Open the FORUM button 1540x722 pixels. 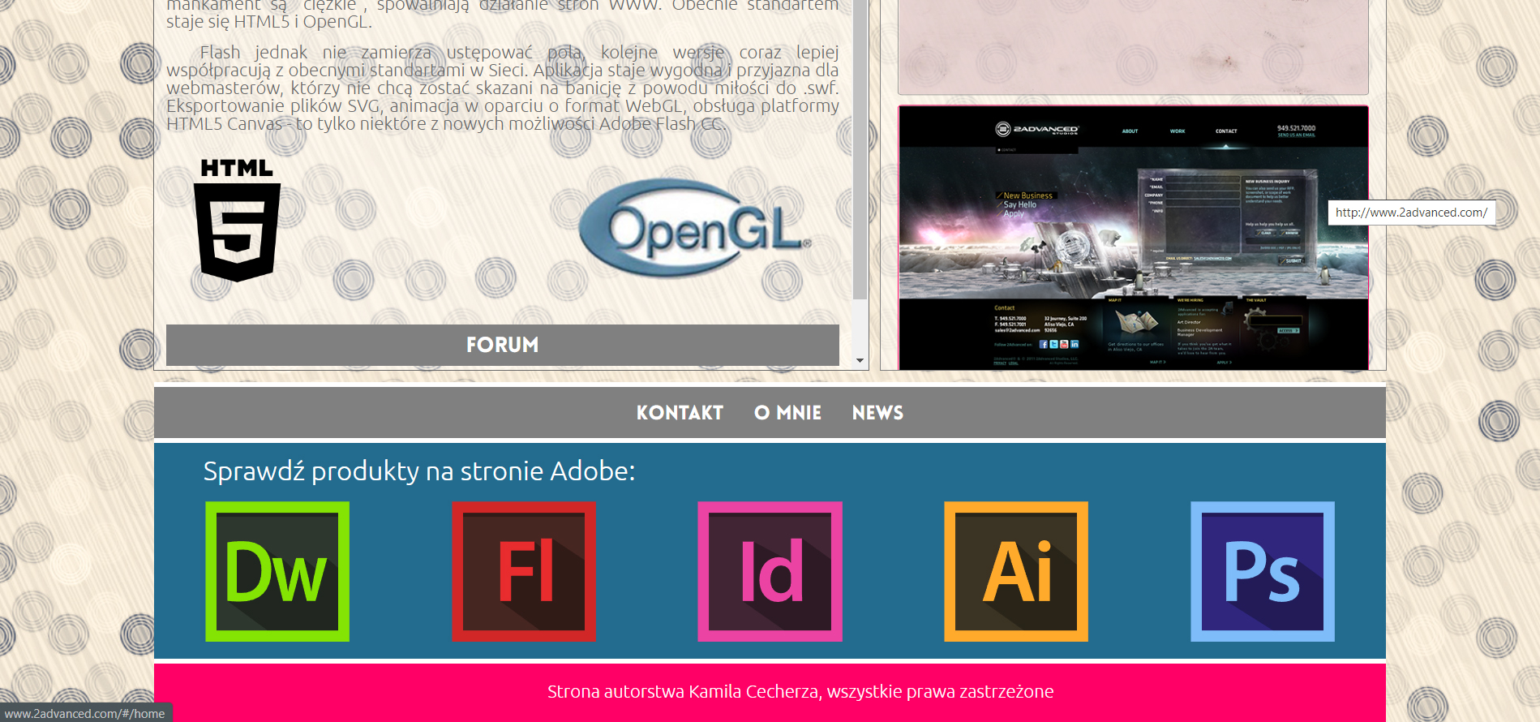tap(503, 345)
